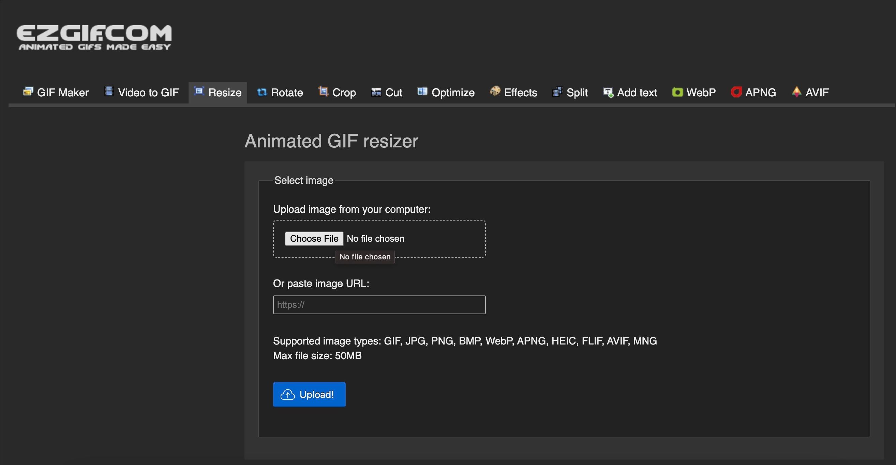896x465 pixels.
Task: Click the EZGIF.COM logo
Action: point(94,37)
